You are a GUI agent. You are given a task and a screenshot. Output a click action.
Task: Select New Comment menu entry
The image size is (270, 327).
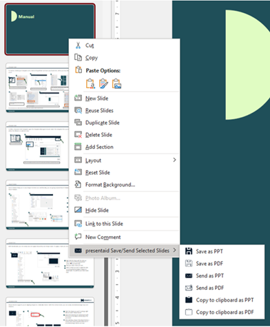point(124,237)
